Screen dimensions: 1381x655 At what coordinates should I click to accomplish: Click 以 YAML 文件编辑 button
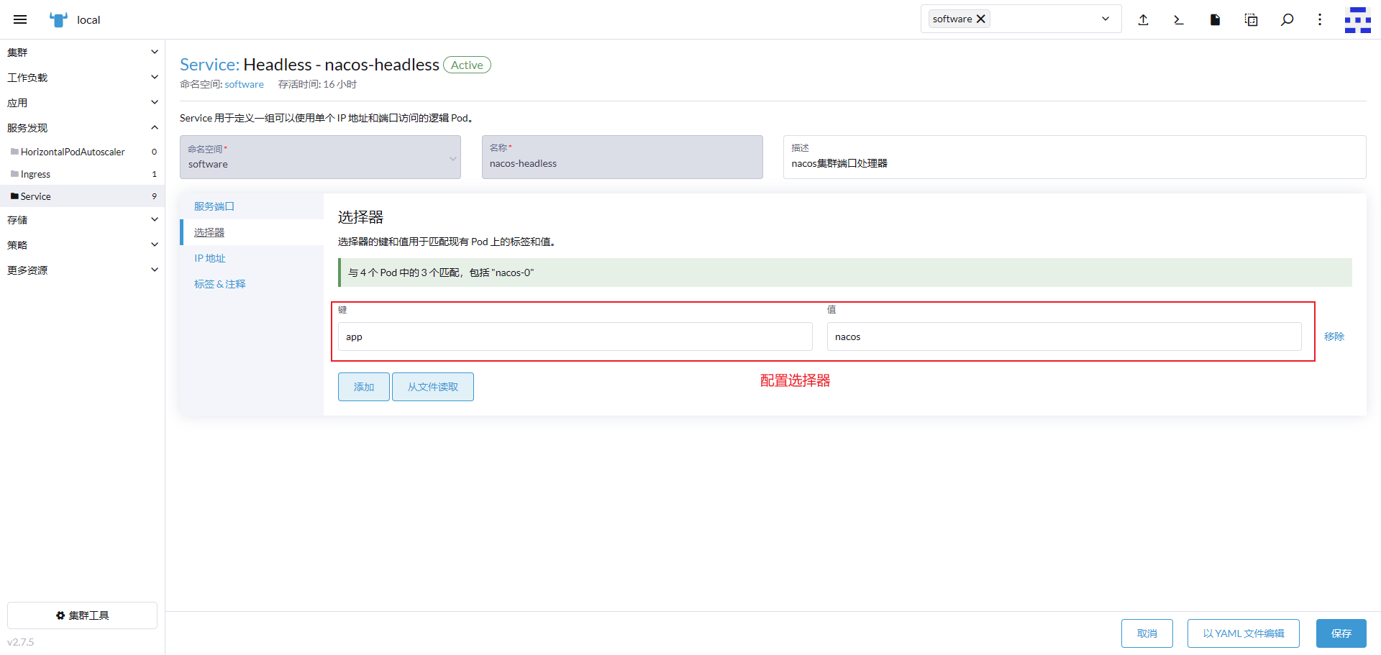click(1244, 633)
